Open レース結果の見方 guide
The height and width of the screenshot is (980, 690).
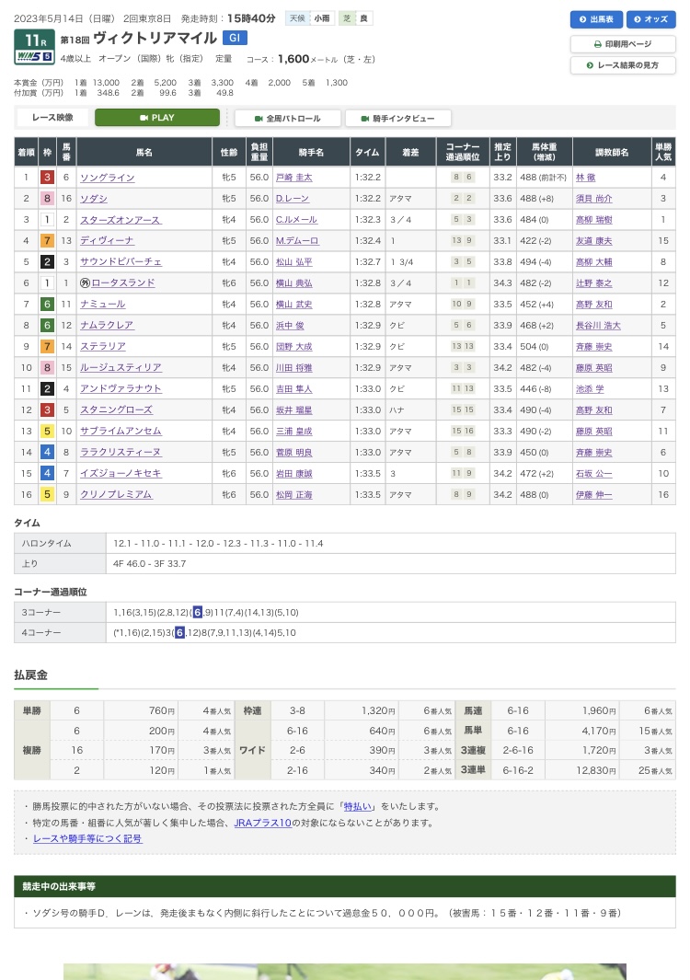coord(623,65)
